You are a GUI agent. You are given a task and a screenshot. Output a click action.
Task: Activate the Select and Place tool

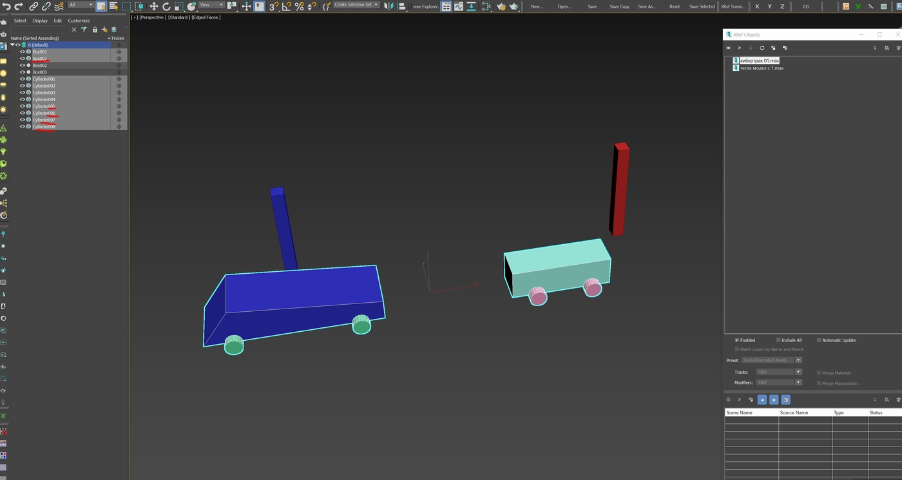click(191, 6)
